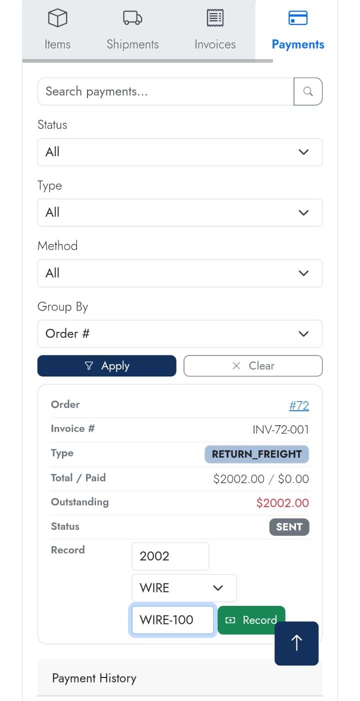Select the Invoices receipt icon

point(214,18)
